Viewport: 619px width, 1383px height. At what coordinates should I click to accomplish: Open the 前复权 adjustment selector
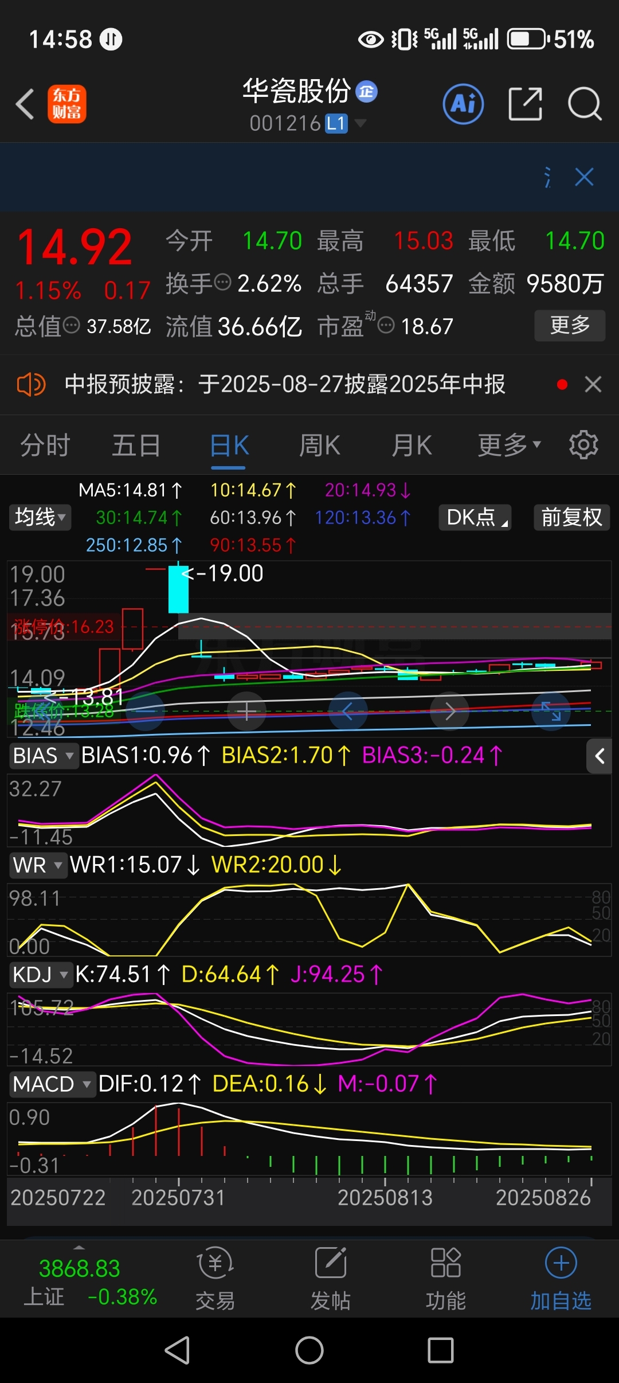[572, 517]
